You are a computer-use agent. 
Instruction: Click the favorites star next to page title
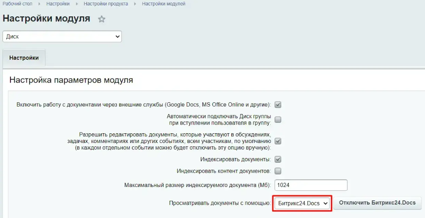click(x=101, y=19)
